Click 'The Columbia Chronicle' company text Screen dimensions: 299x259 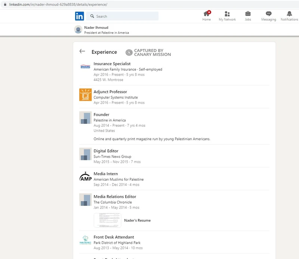click(112, 202)
